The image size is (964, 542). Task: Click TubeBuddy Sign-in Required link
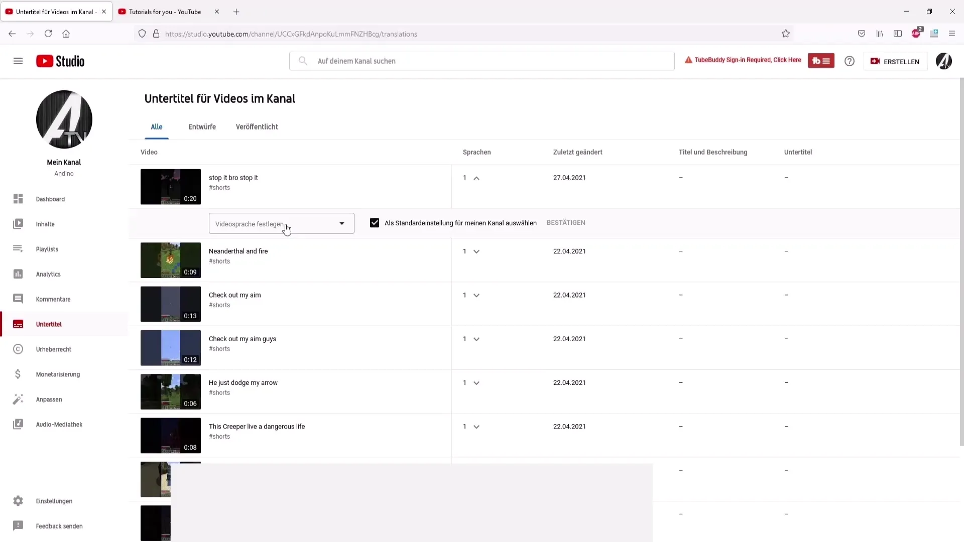pyautogui.click(x=743, y=60)
